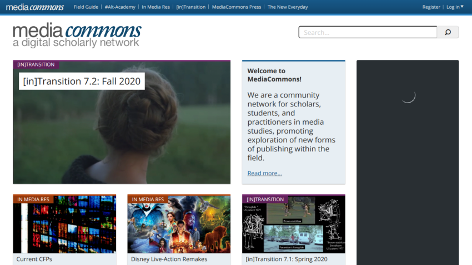Click the search magnifier icon button
Viewport: 472px width, 265px height.
(x=448, y=32)
